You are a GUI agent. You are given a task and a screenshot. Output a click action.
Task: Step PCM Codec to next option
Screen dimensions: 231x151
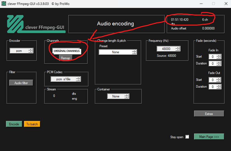pyautogui.click(x=78, y=80)
